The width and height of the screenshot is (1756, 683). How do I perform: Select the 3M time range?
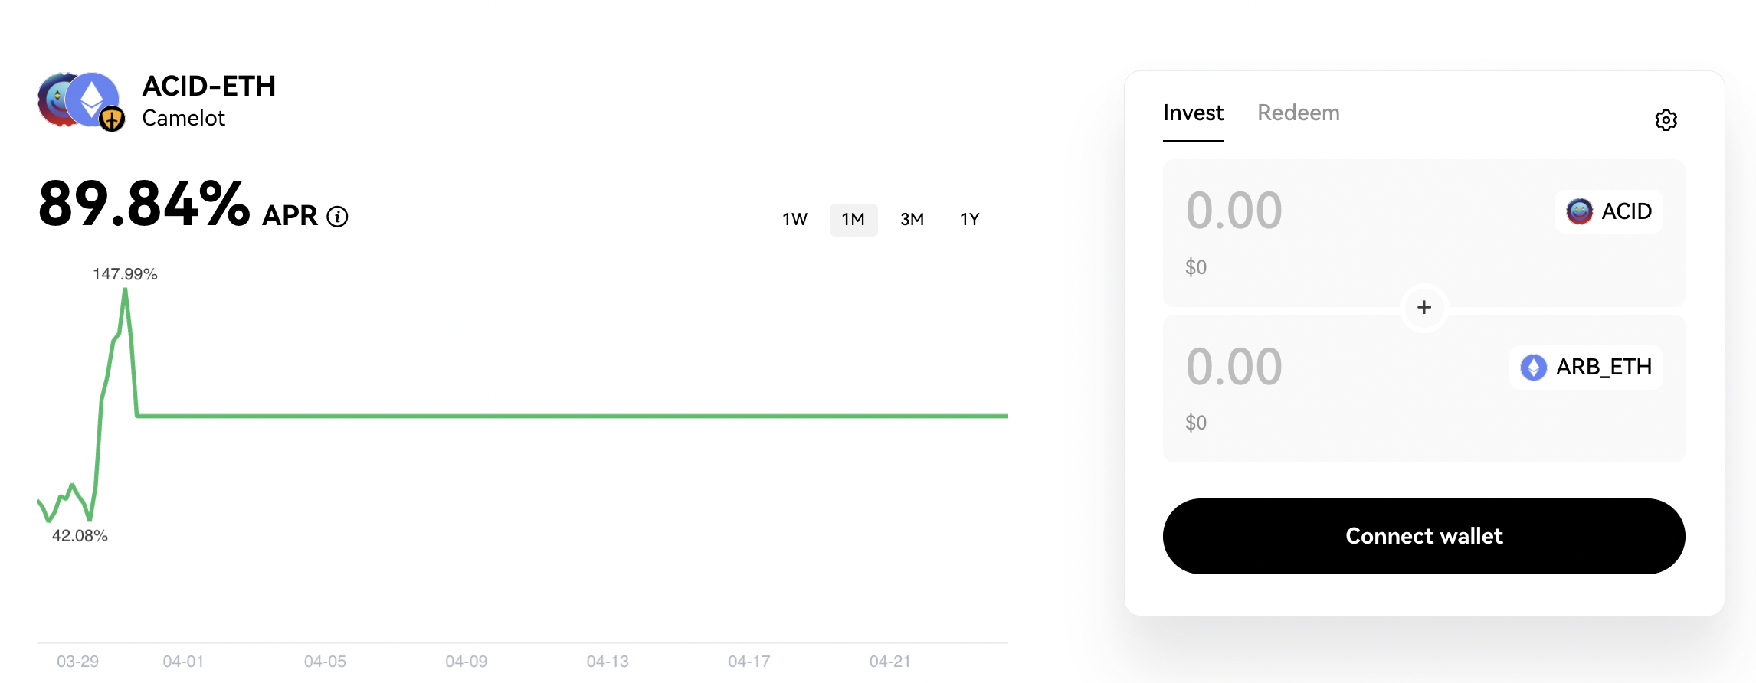point(912,219)
